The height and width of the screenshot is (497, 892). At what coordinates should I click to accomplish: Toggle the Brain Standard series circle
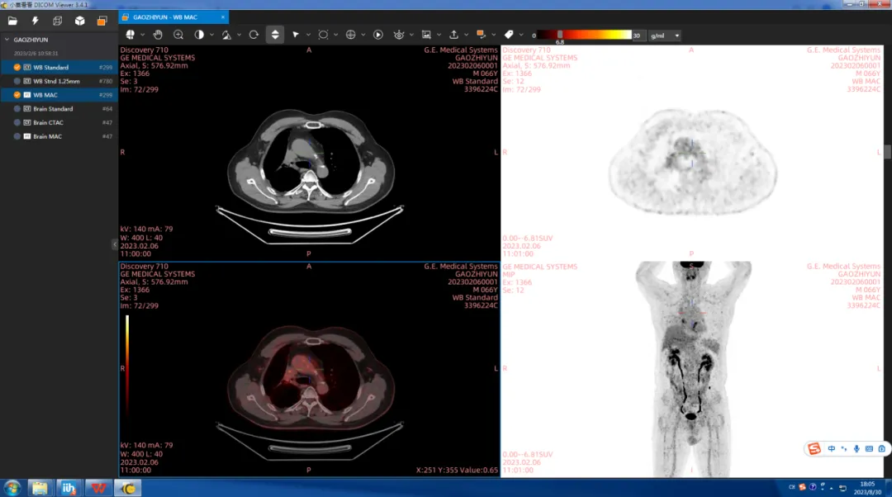point(17,109)
